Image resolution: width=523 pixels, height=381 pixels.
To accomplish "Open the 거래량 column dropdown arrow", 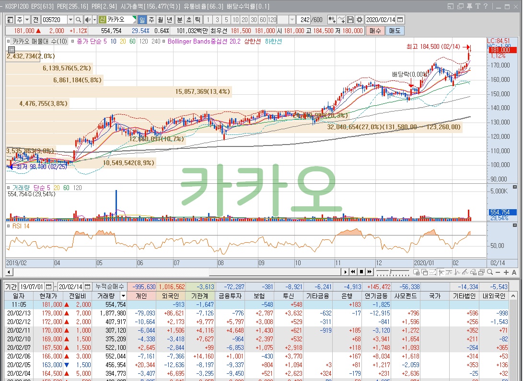I will [123, 296].
